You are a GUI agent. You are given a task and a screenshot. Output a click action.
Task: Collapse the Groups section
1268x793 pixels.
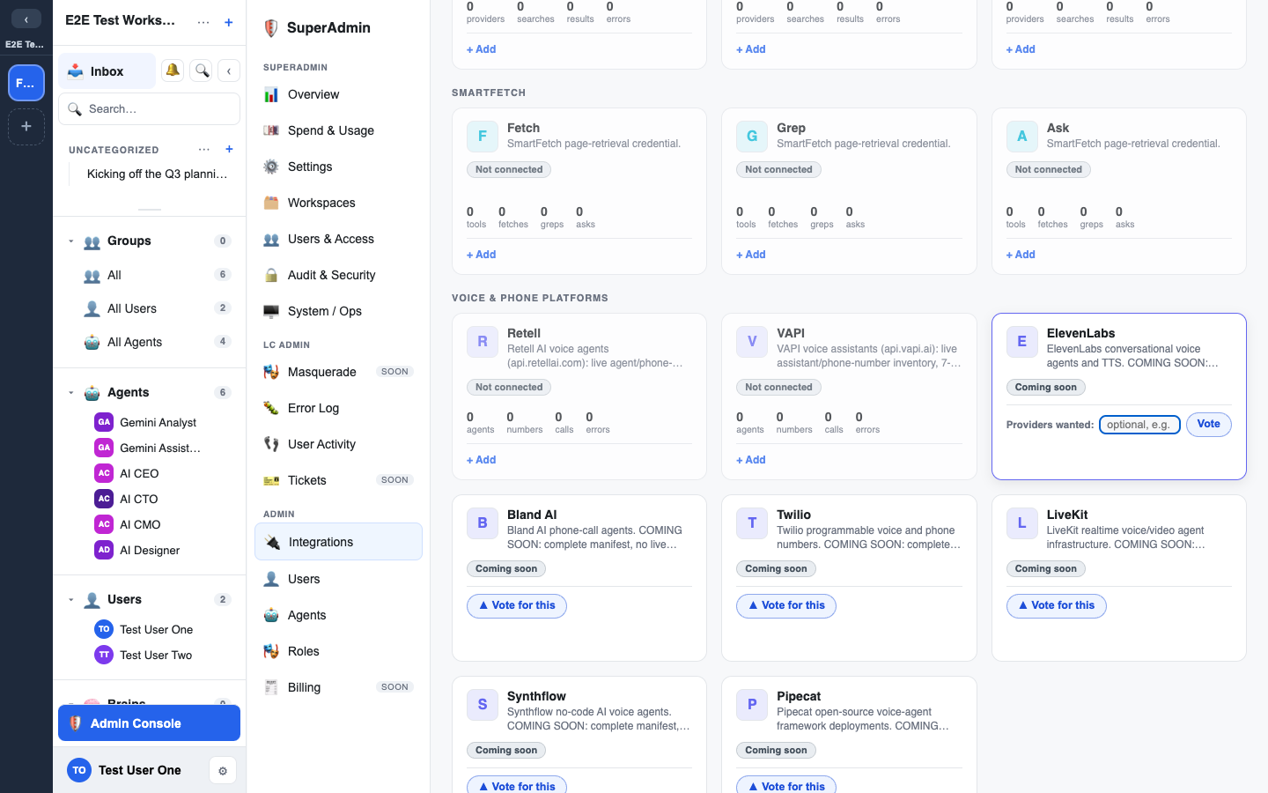tap(71, 241)
